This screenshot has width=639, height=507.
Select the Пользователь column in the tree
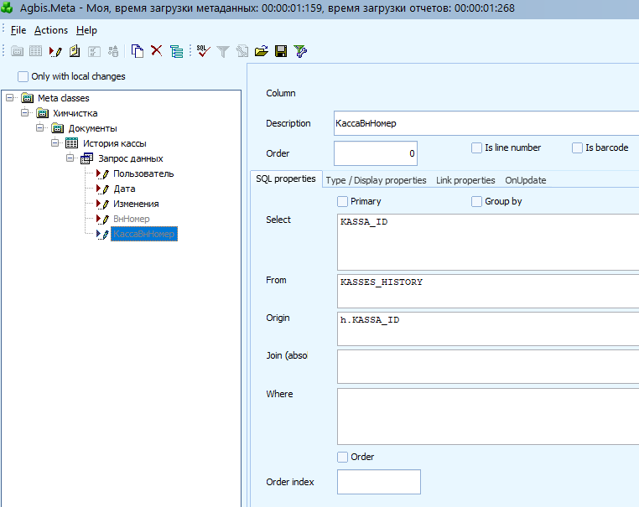143,173
